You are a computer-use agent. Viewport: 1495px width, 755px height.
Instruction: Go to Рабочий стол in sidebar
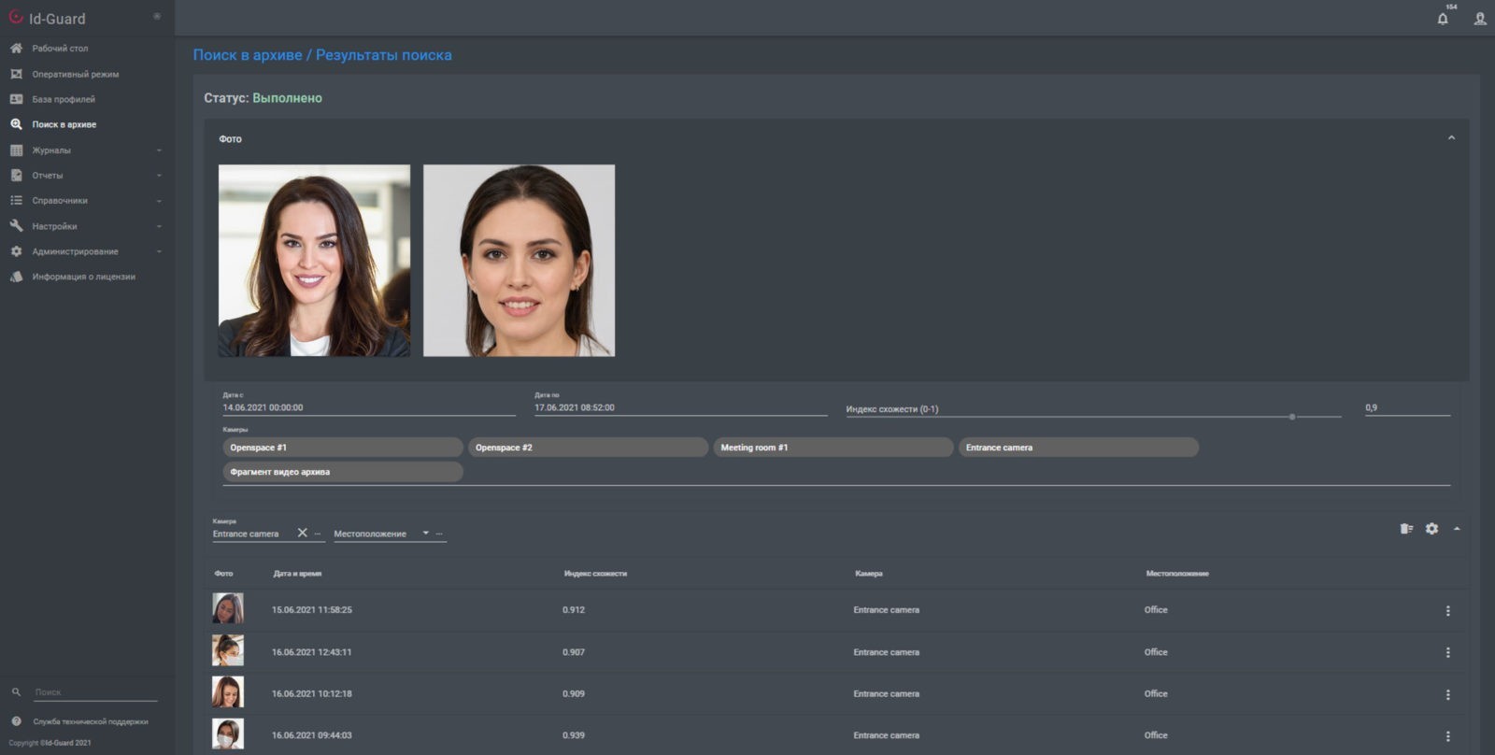point(60,49)
